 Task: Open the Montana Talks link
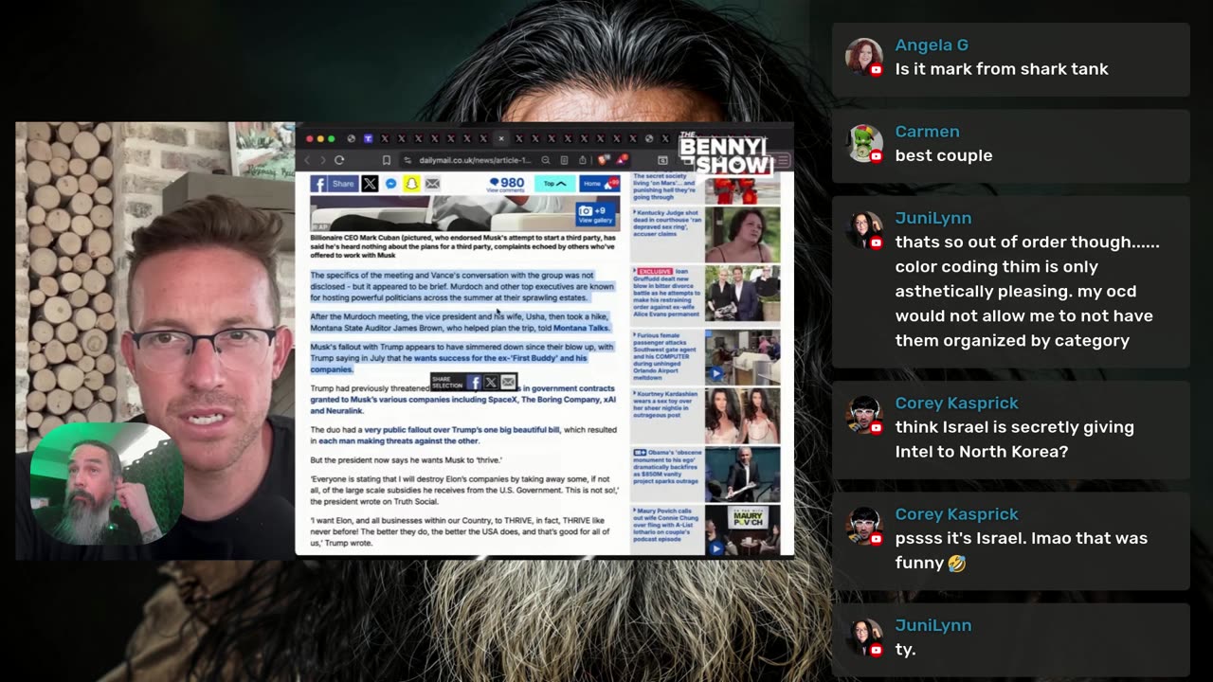click(x=581, y=328)
